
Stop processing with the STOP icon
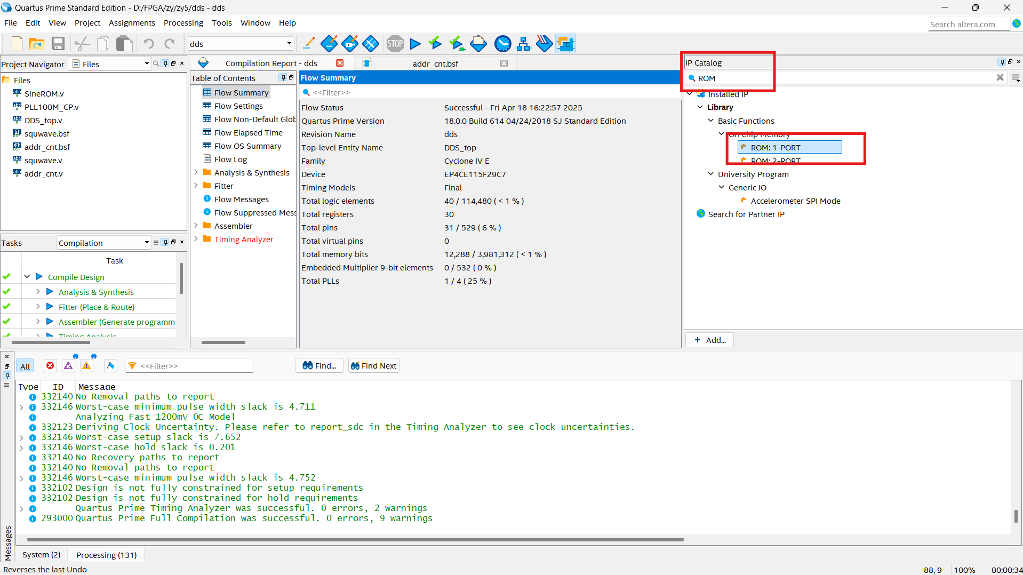click(x=395, y=44)
